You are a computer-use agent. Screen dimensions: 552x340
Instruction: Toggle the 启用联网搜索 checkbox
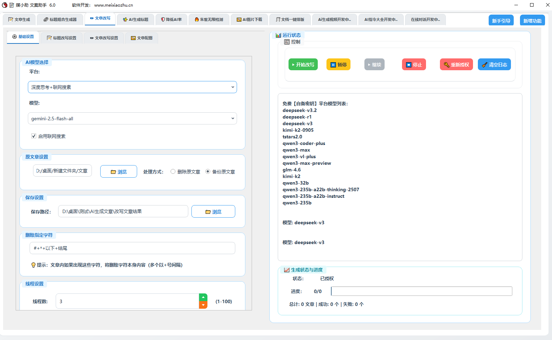pyautogui.click(x=34, y=136)
